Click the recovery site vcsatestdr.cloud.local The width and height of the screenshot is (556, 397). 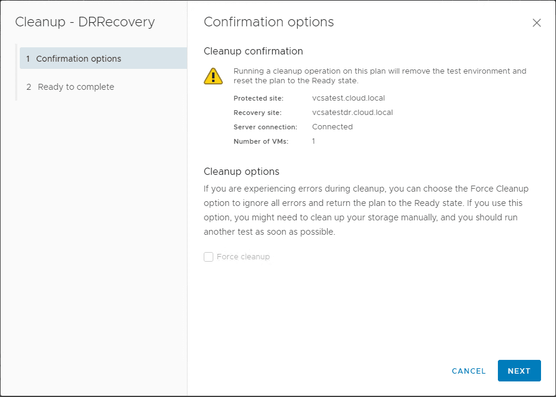pos(352,112)
